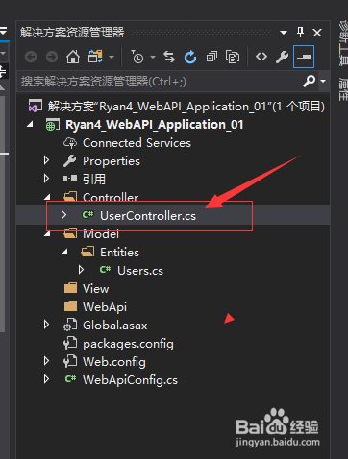Select the Users.cs file

click(140, 271)
